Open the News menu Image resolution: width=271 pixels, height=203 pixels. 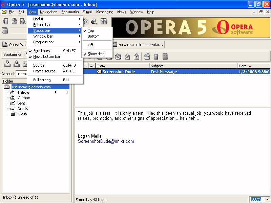point(122,12)
